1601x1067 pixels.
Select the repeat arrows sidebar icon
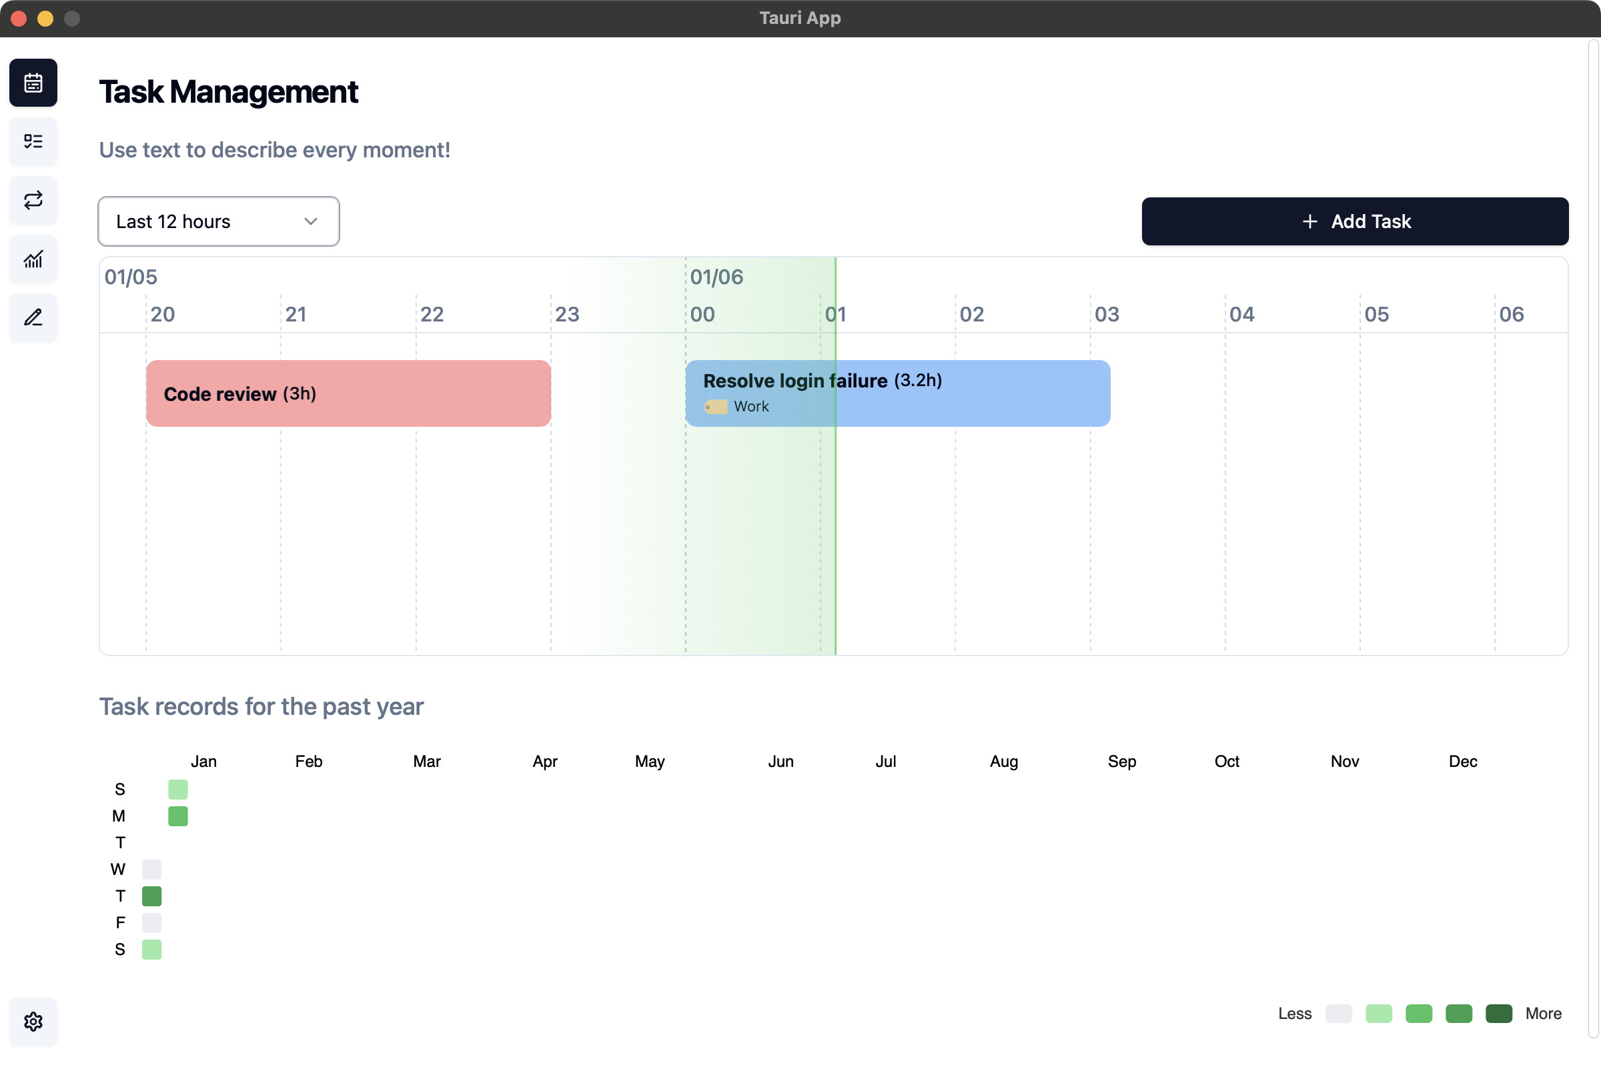click(x=33, y=200)
